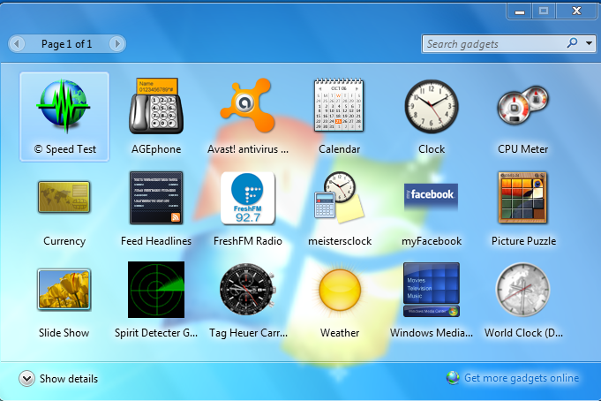Open the search options dropdown arrow
The width and height of the screenshot is (601, 401).
(590, 43)
